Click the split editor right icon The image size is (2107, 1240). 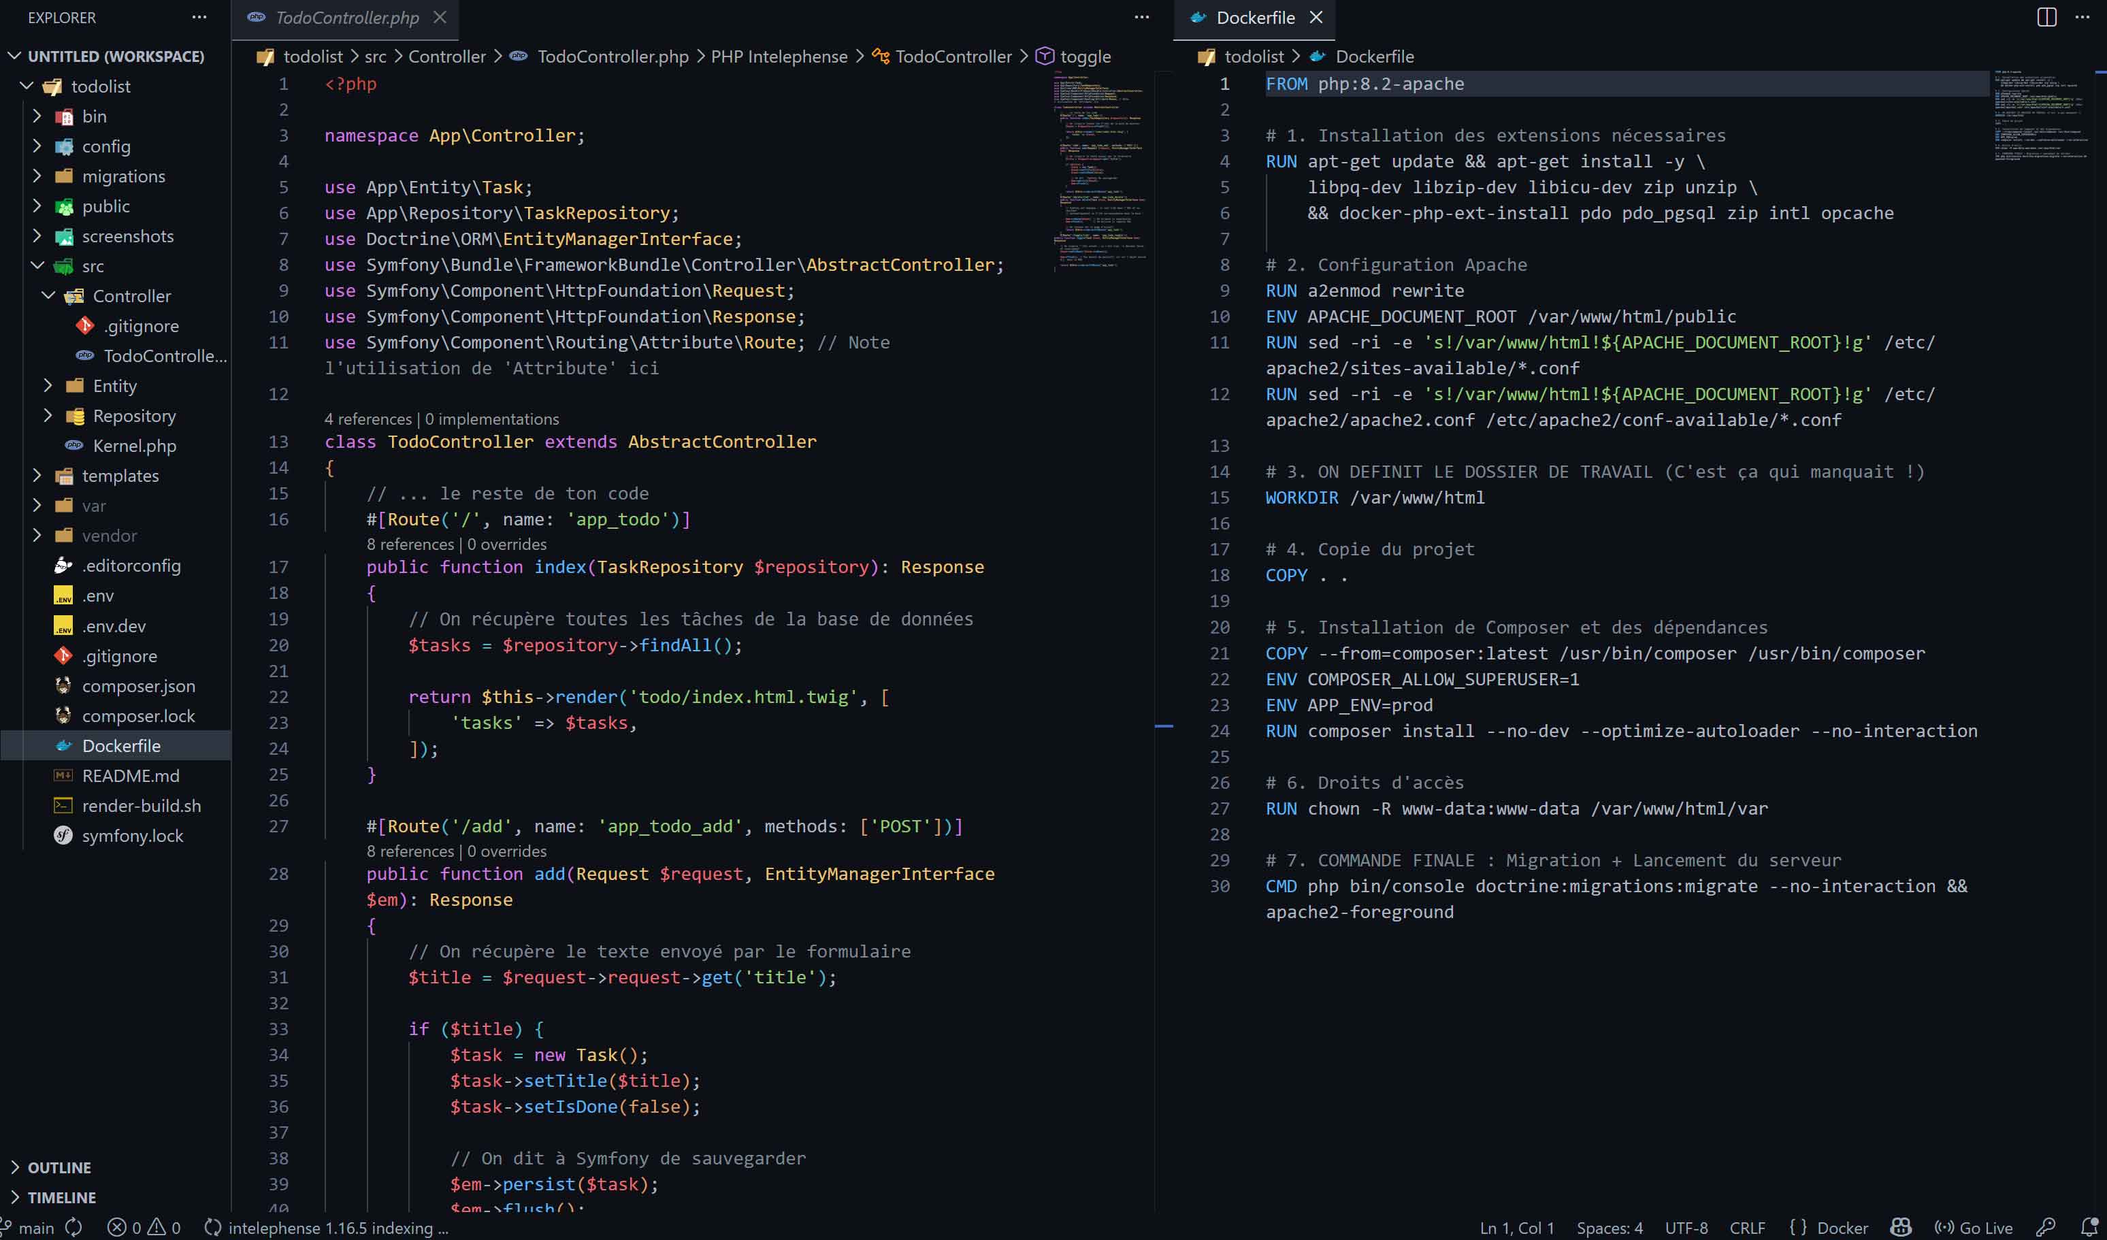tap(2046, 17)
